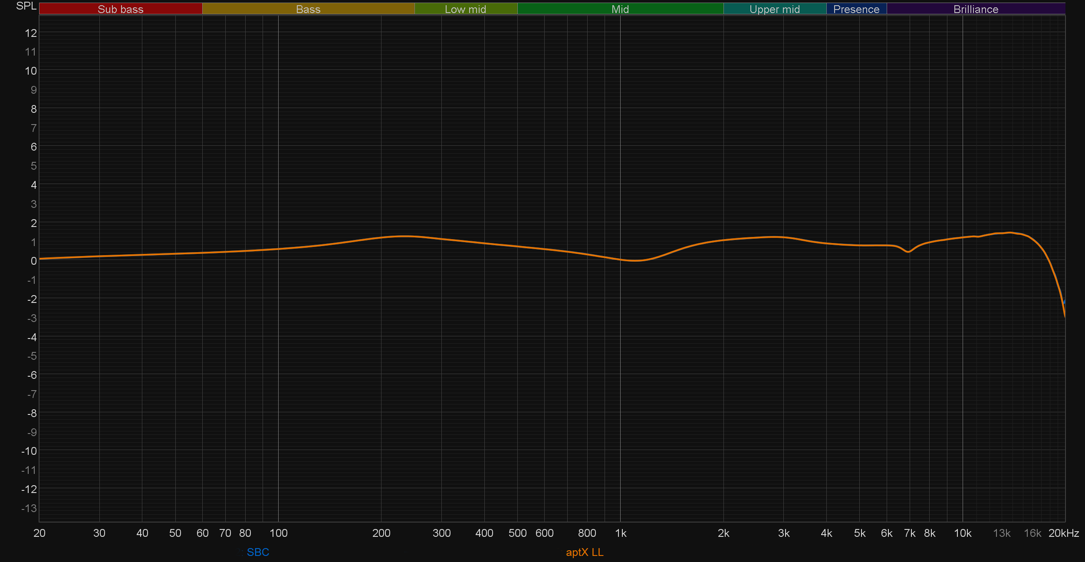Click the SBC legend label

258,552
